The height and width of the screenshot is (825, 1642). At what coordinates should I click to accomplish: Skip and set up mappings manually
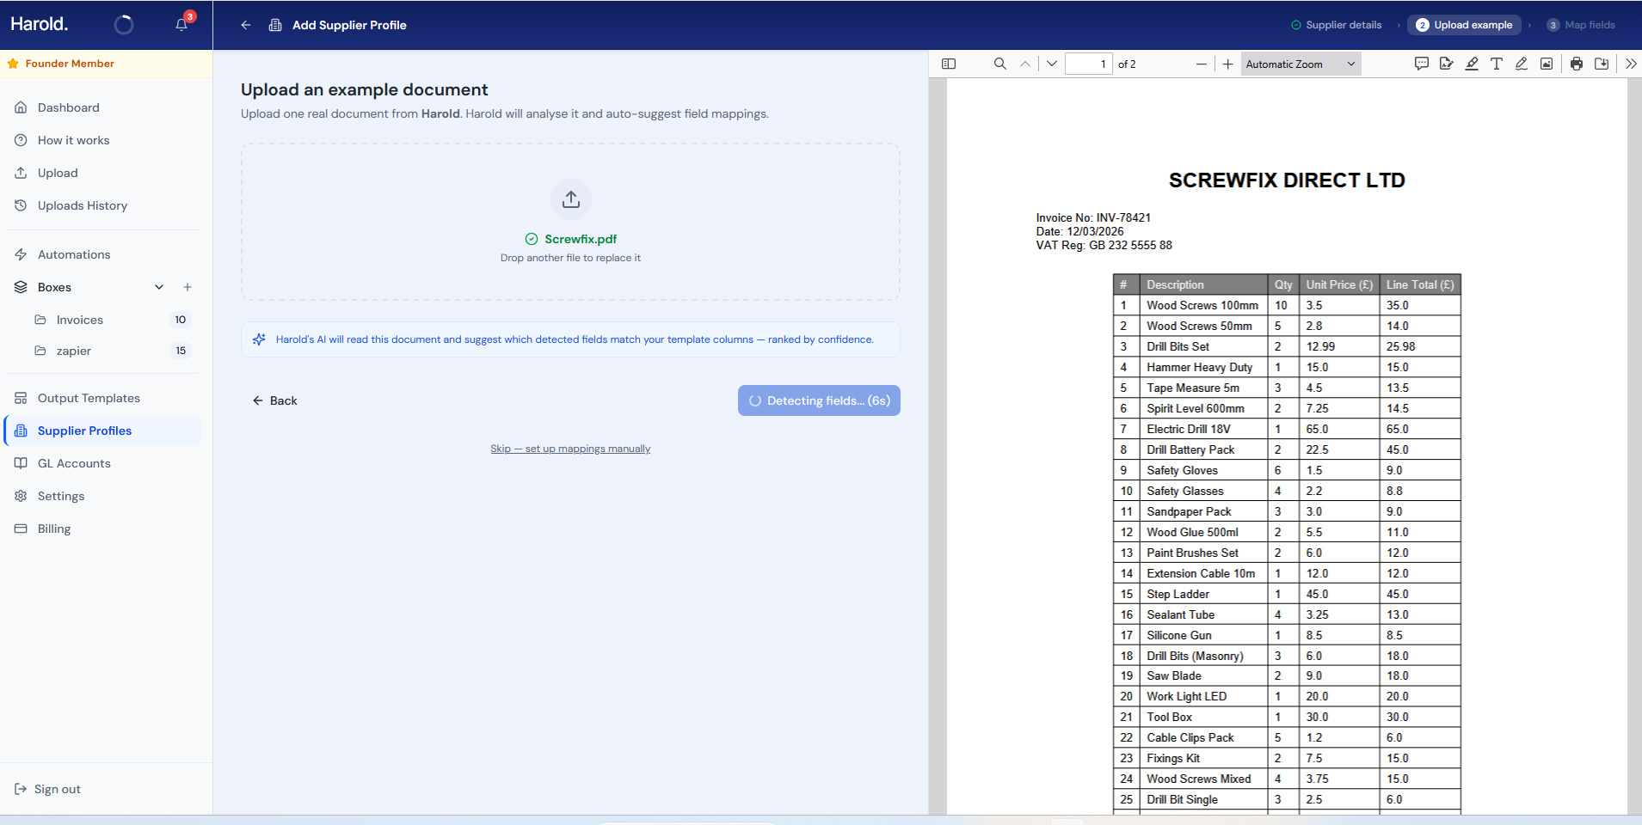(570, 449)
